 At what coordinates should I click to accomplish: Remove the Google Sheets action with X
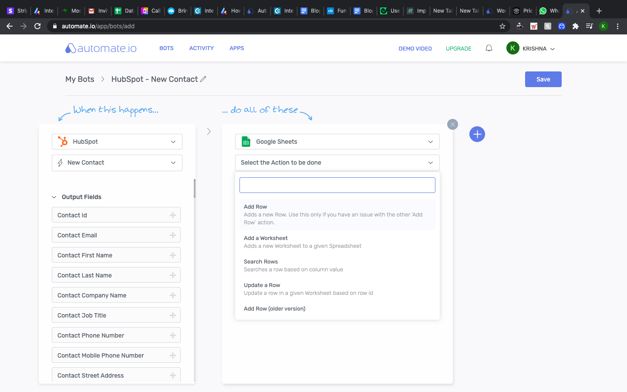pyautogui.click(x=453, y=125)
